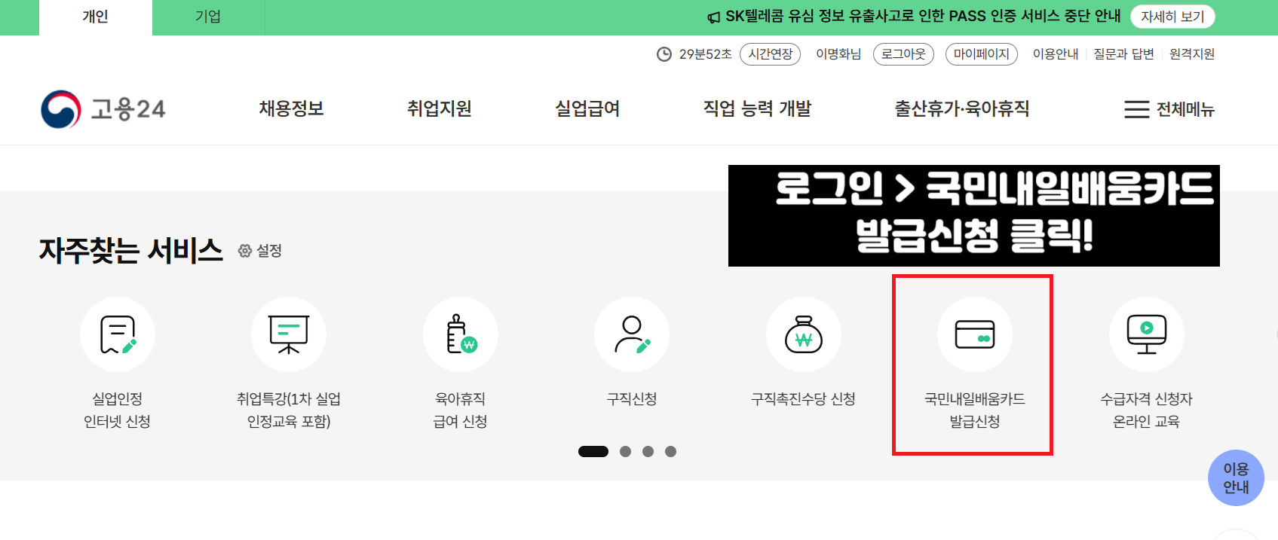Open the 원격지원 link
1278x540 pixels.
1192,54
